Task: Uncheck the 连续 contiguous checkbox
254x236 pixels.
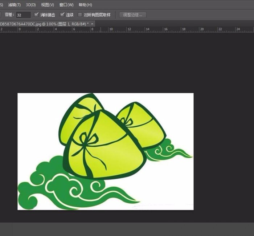Action: [62, 15]
